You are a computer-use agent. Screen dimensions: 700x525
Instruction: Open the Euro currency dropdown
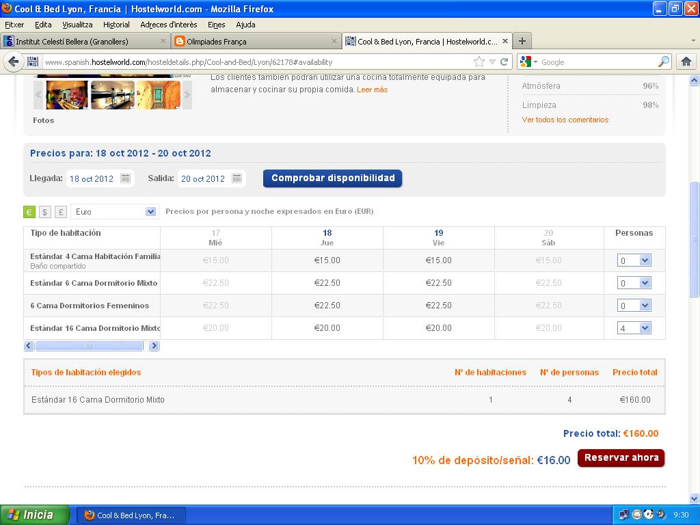[115, 212]
